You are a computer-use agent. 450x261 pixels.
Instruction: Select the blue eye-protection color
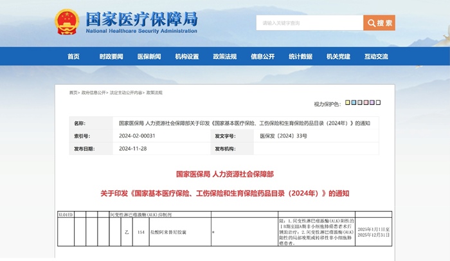(x=354, y=102)
